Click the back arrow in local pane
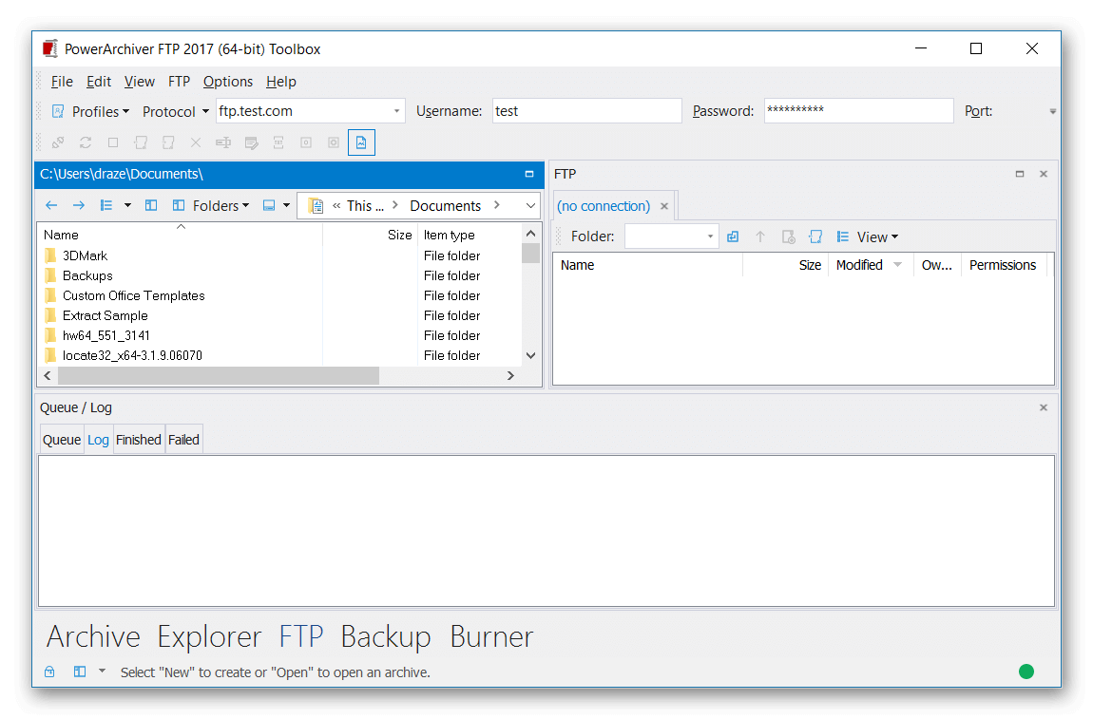1093x719 pixels. [51, 205]
